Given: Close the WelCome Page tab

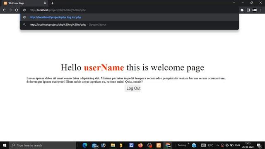Looking at the screenshot, I should click(x=45, y=3).
